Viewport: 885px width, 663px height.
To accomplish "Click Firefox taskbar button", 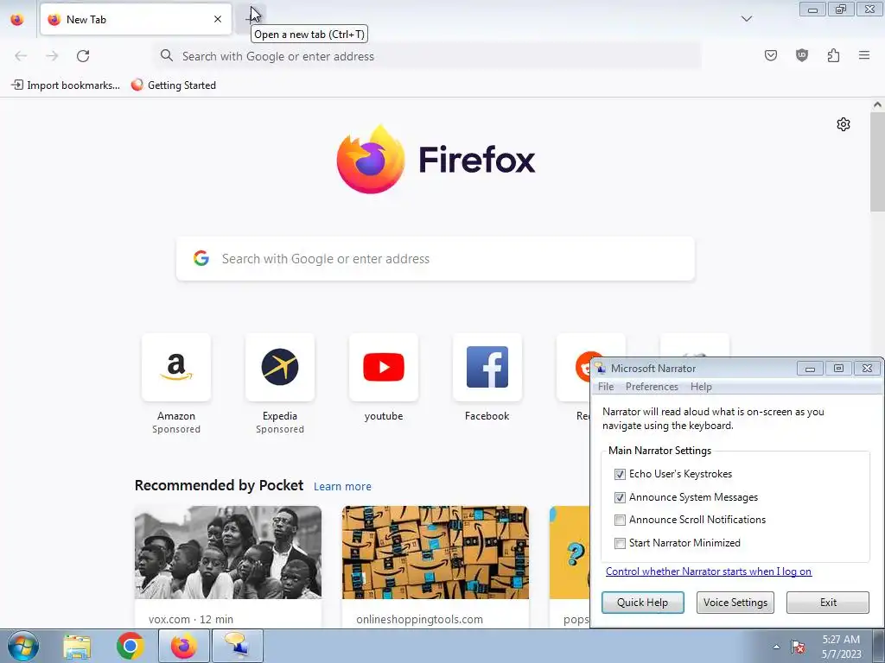I will pos(183,646).
